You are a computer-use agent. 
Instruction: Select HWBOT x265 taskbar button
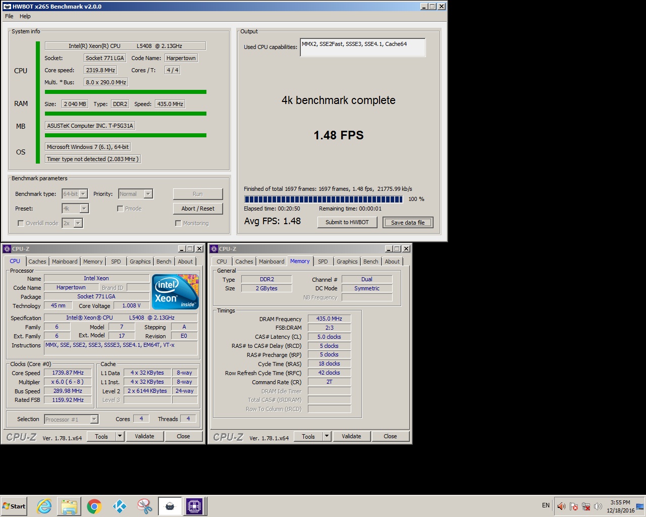(x=170, y=506)
